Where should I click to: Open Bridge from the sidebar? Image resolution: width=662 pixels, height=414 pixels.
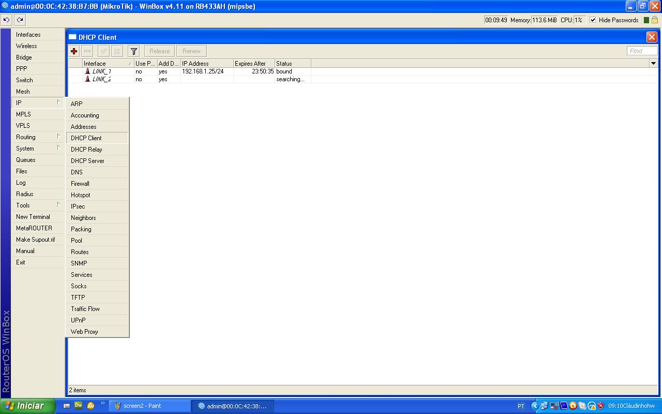point(37,57)
